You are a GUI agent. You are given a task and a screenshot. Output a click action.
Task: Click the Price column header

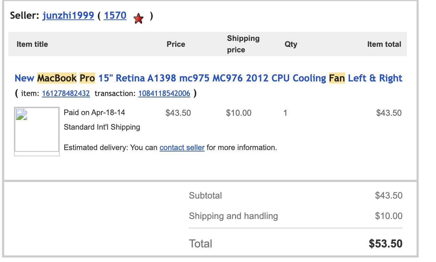176,44
